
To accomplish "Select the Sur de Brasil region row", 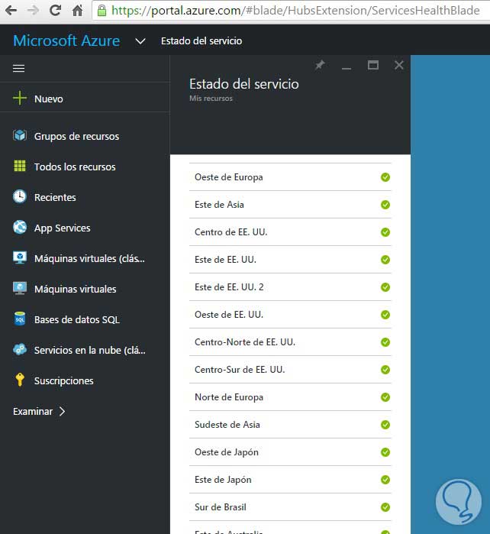I will (x=290, y=507).
